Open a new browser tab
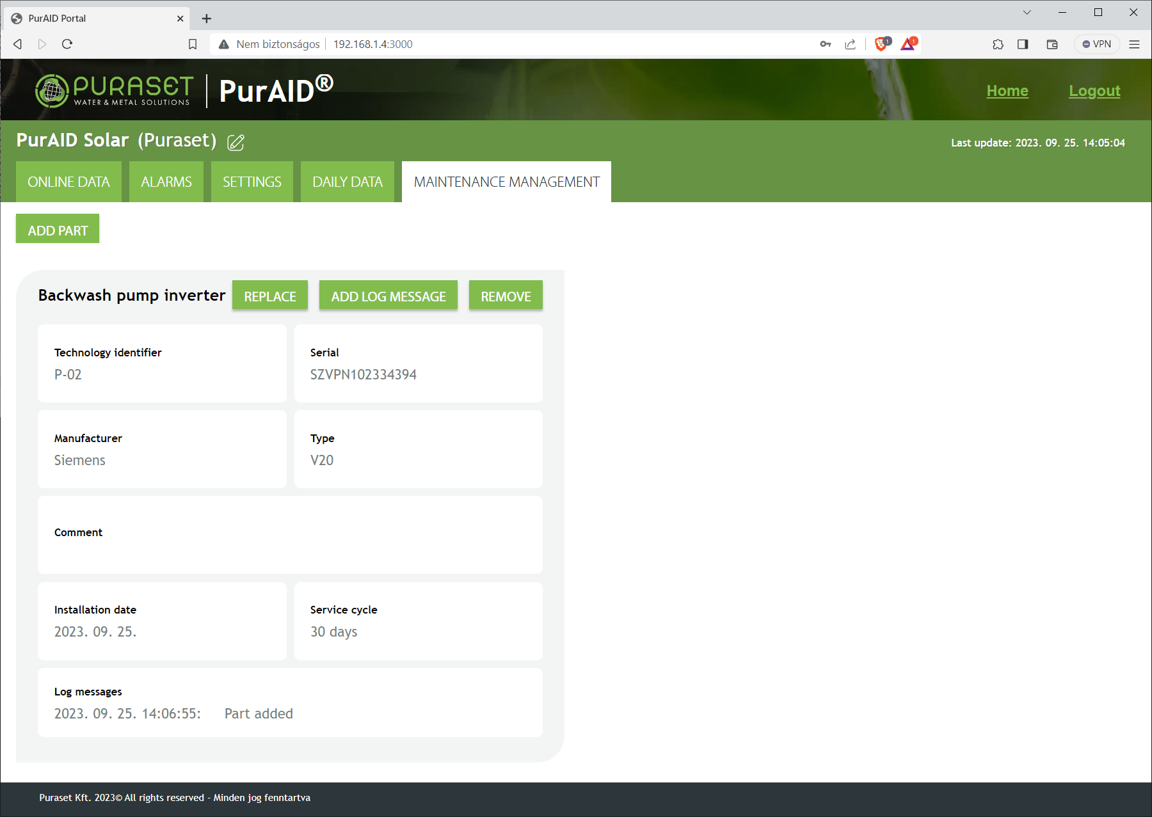 click(206, 19)
